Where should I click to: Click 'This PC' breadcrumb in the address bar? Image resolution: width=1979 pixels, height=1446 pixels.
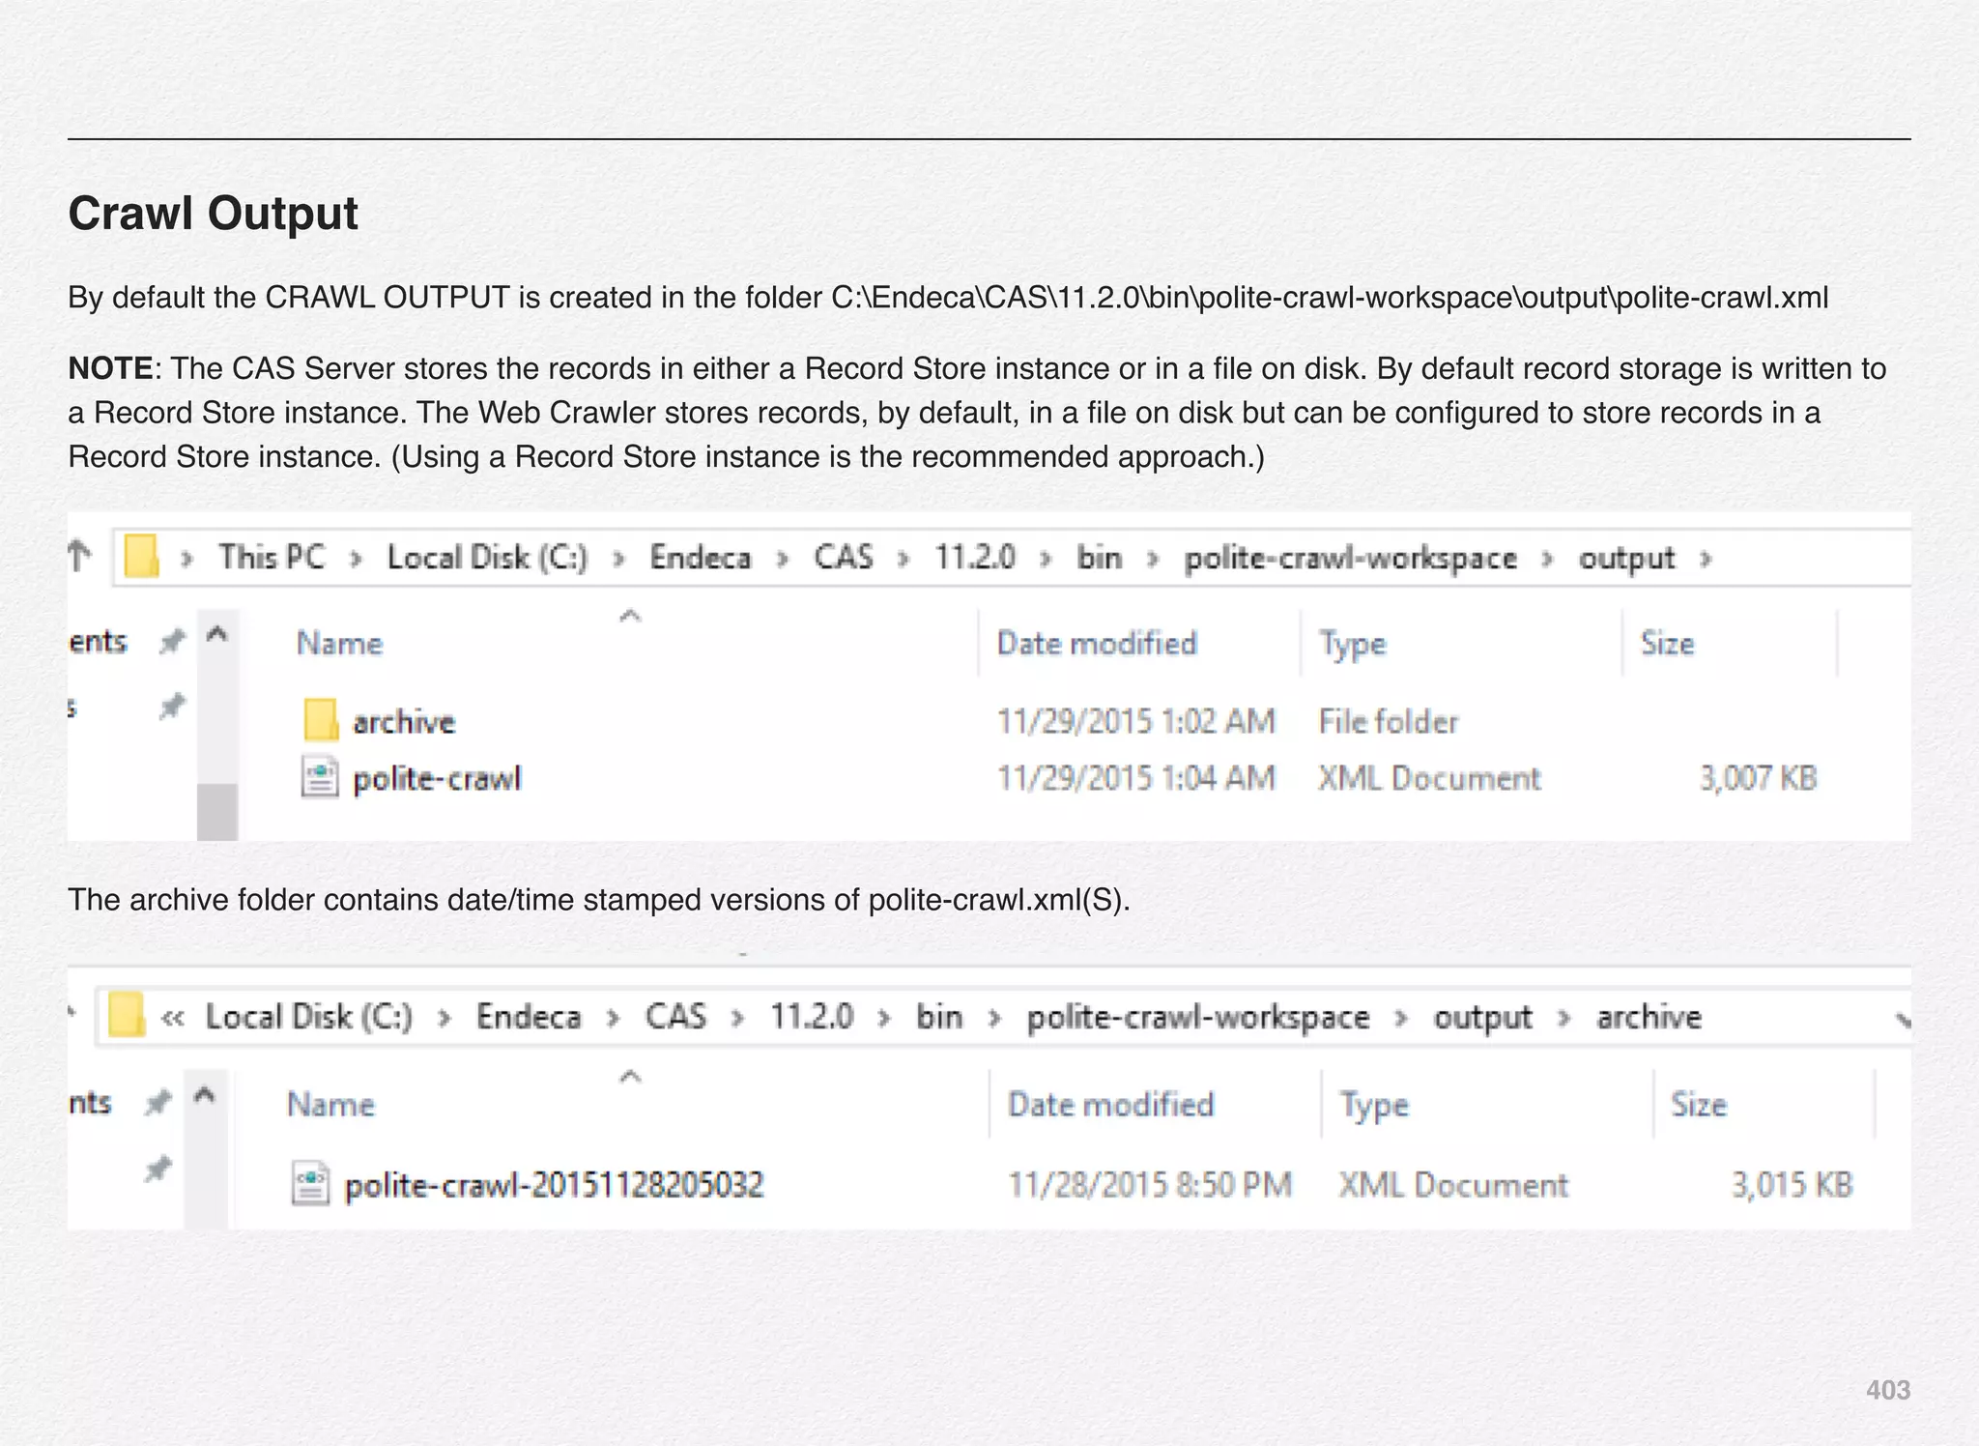[272, 558]
